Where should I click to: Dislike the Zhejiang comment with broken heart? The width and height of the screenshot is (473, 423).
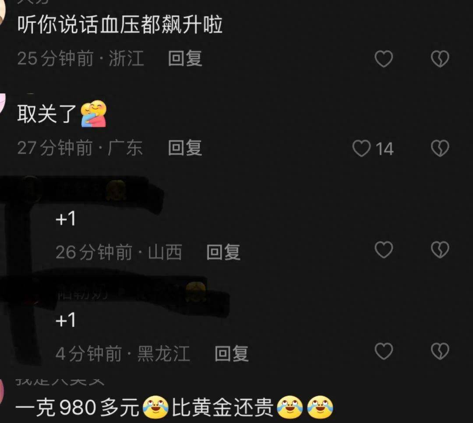[x=440, y=59]
